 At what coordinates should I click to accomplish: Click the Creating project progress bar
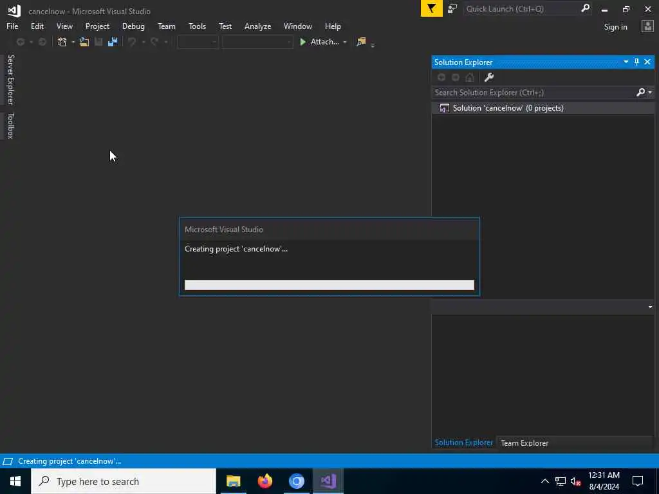329,285
